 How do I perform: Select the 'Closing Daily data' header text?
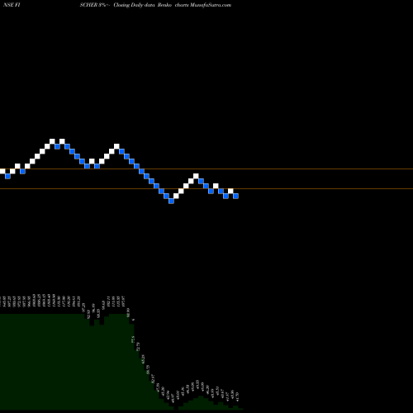click(x=134, y=5)
